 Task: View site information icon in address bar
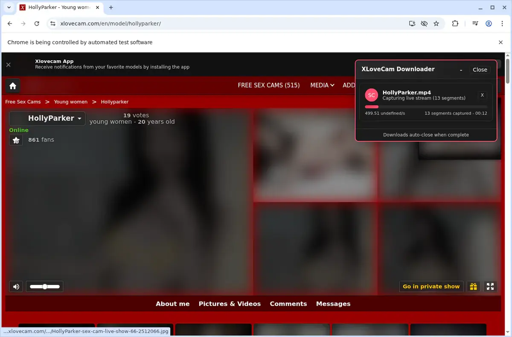52,23
